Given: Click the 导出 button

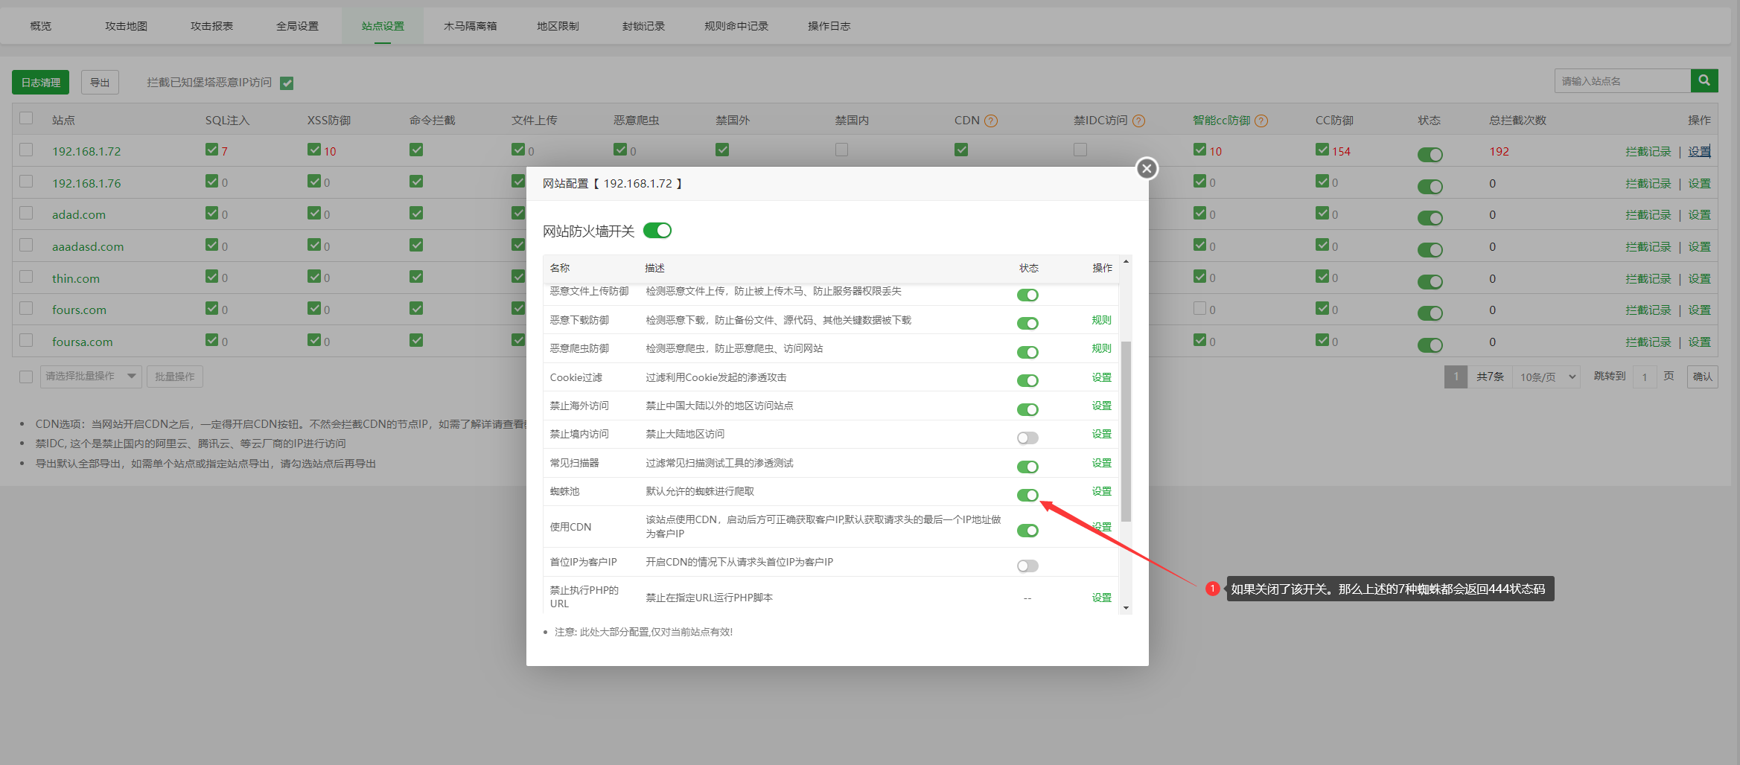Looking at the screenshot, I should click(x=100, y=83).
